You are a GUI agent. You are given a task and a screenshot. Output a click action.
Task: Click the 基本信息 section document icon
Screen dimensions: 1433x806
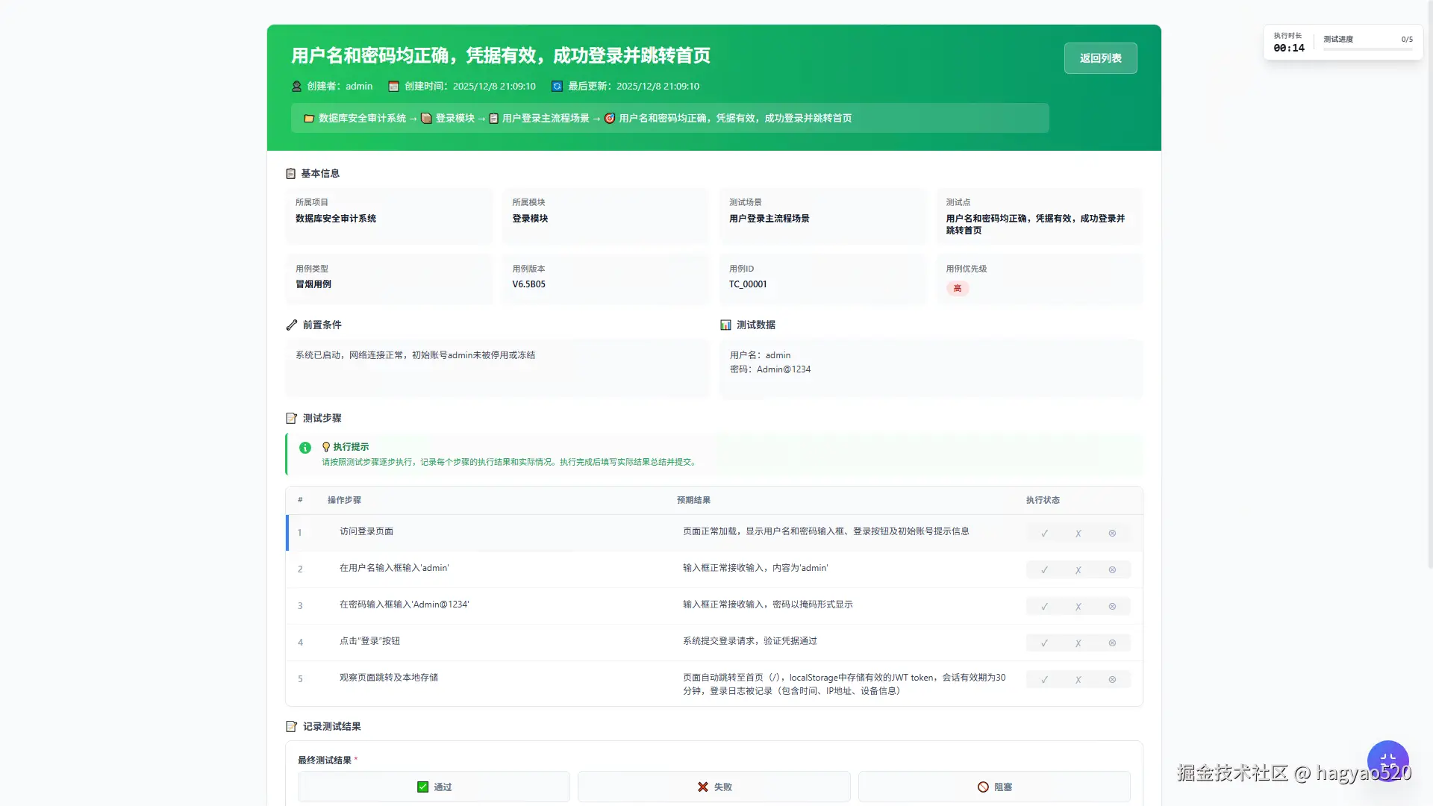click(291, 173)
